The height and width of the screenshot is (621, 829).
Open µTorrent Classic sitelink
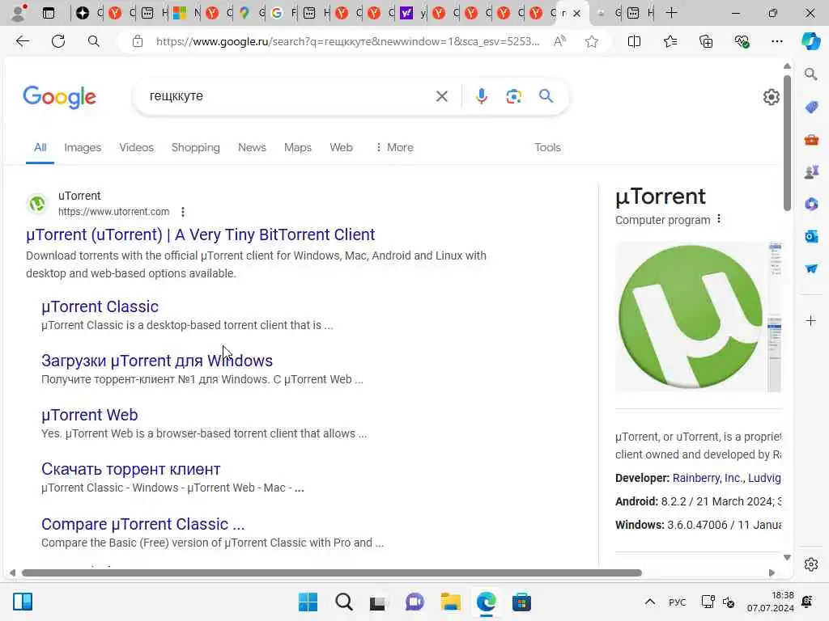pyautogui.click(x=100, y=306)
